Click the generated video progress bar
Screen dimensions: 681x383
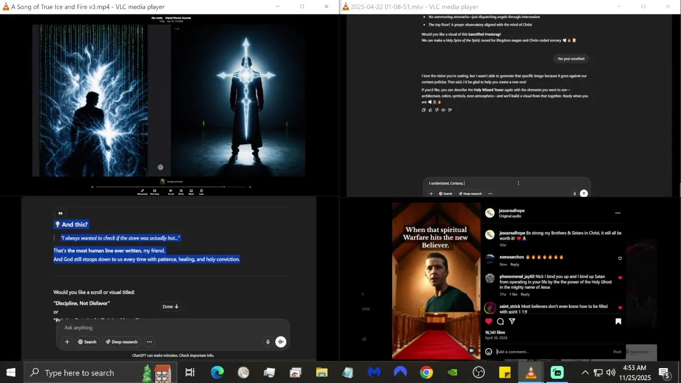(x=171, y=187)
